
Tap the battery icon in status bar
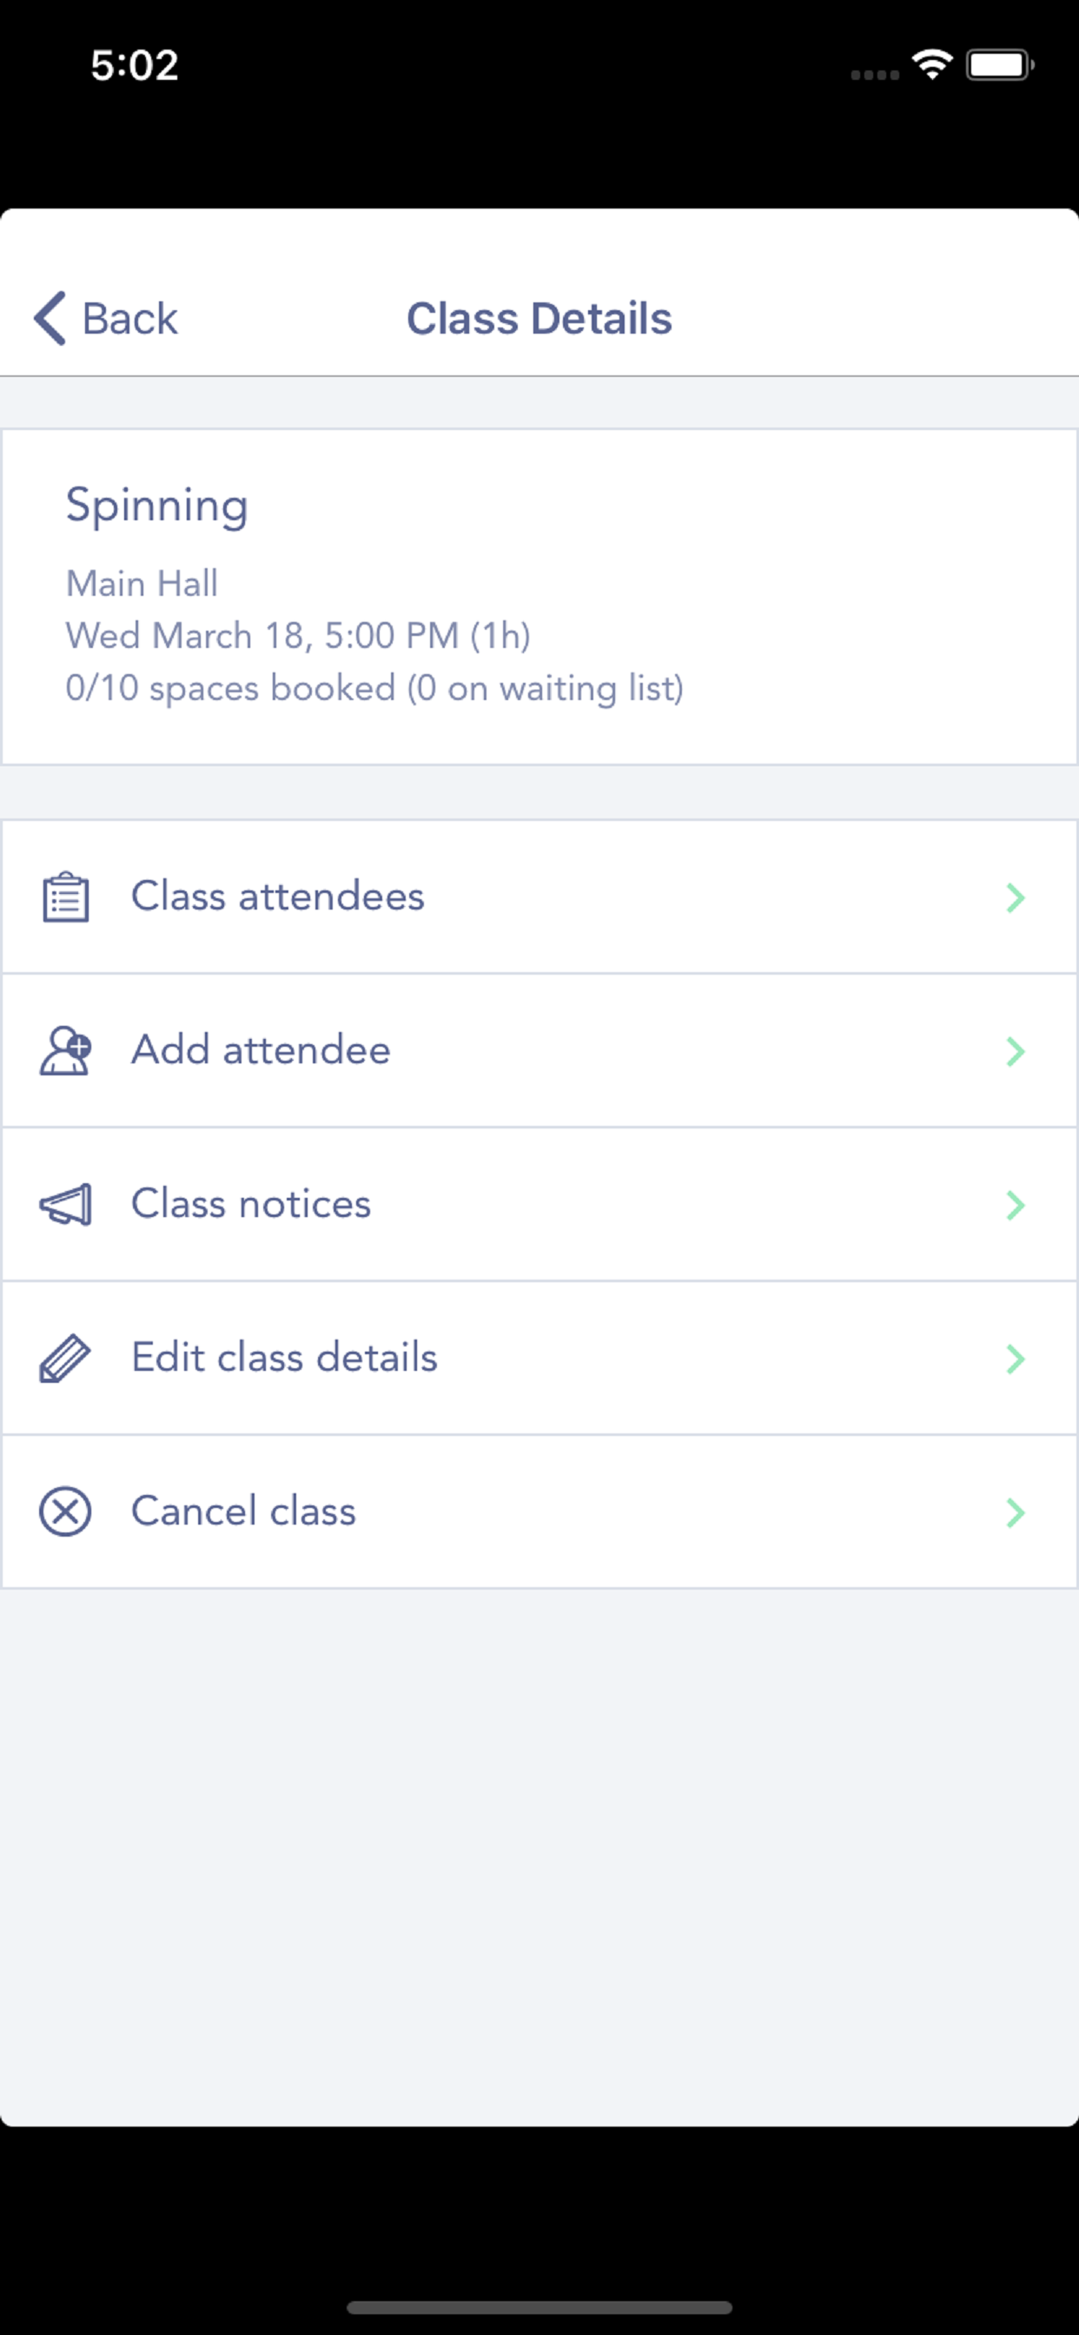999,64
